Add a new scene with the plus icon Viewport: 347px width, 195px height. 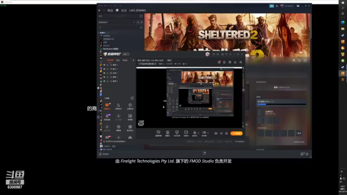coord(134,60)
